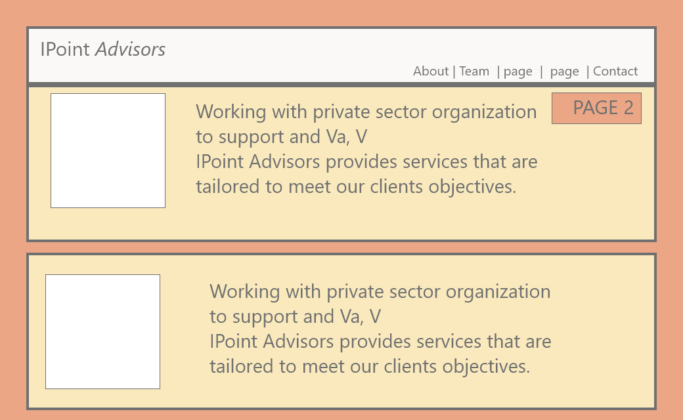
Task: Click the PAGE 2 badge
Action: [x=596, y=108]
